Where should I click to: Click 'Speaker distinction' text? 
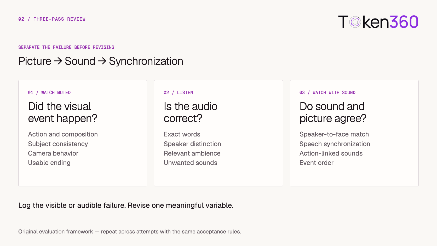coord(192,144)
